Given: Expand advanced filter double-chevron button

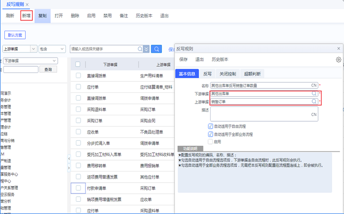Looking at the screenshot, I should point(146,49).
